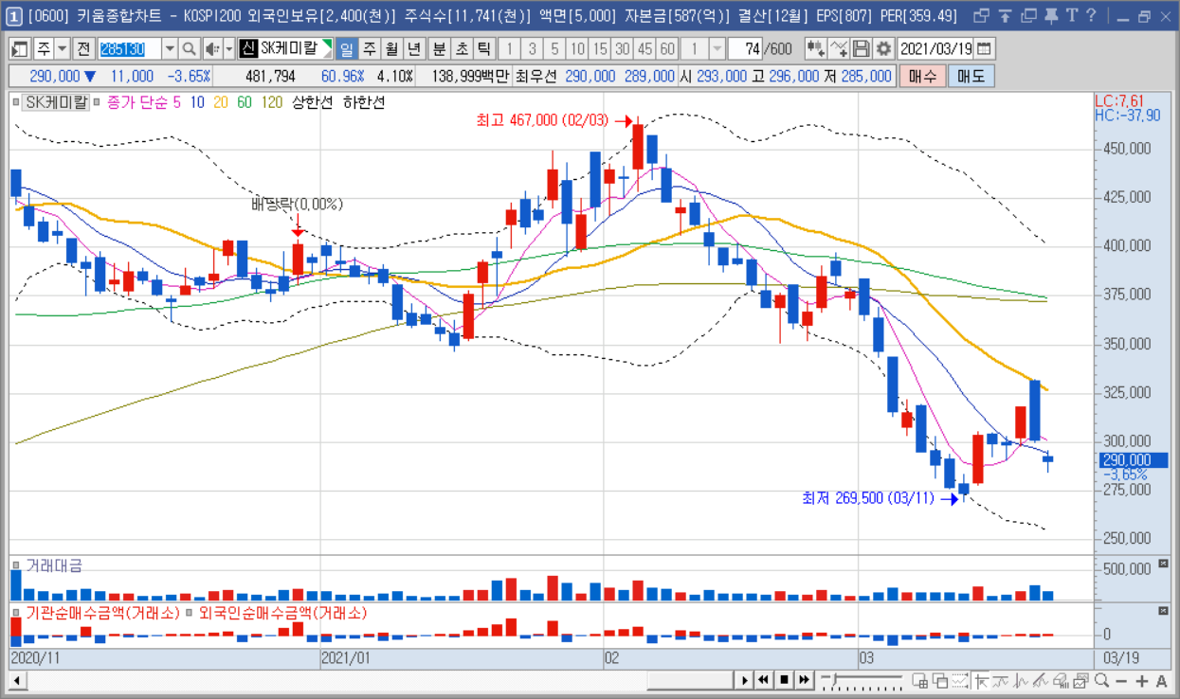Save the chart with the floppy disk icon
1180x699 pixels.
tap(861, 49)
